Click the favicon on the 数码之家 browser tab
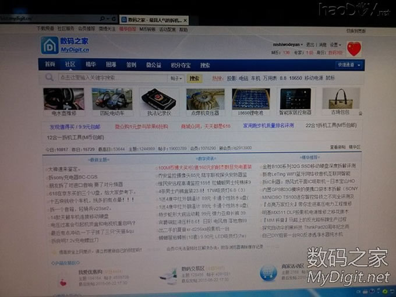Viewport: 396px width, 297px height. tap(123, 20)
